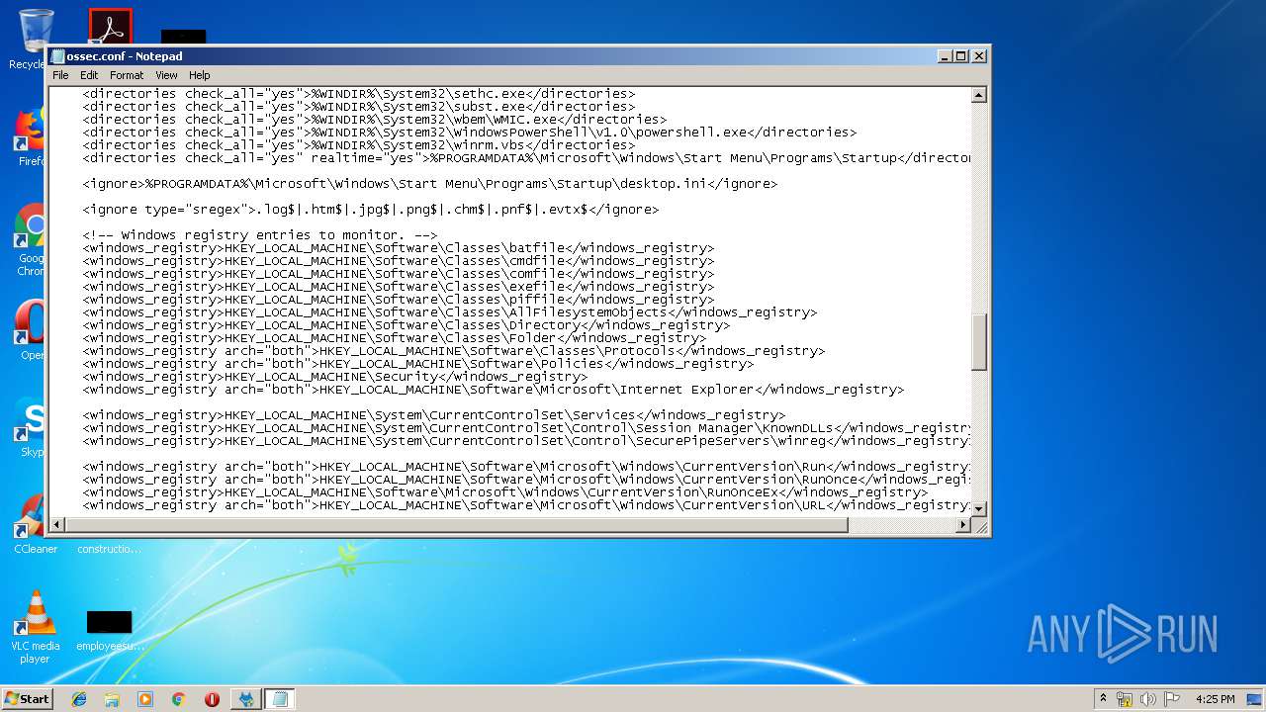Click the powershell.exe directories line
This screenshot has height=712, width=1266.
(470, 133)
